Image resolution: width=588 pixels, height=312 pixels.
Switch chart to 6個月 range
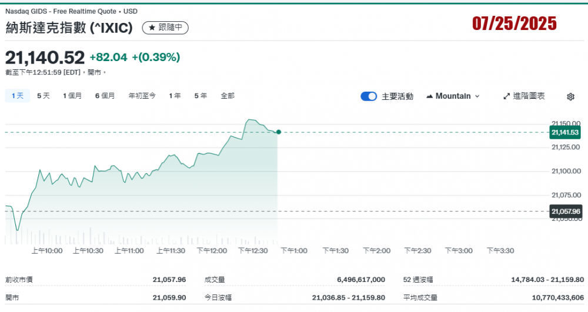point(105,96)
